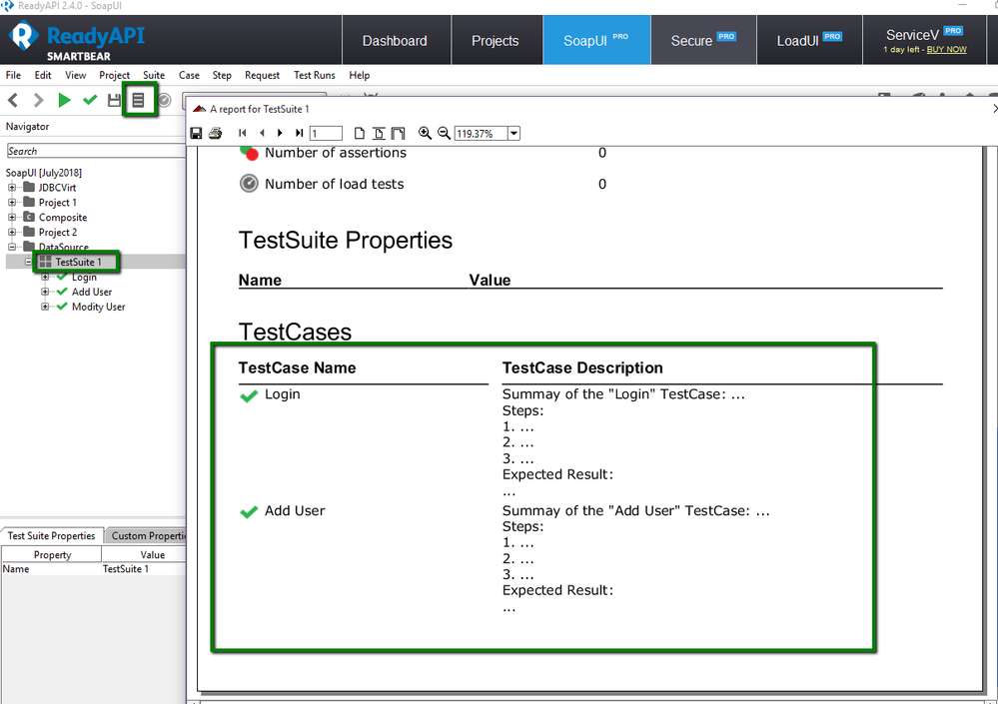Click the zoom in magnifier icon
This screenshot has height=704, width=998.
coord(425,134)
